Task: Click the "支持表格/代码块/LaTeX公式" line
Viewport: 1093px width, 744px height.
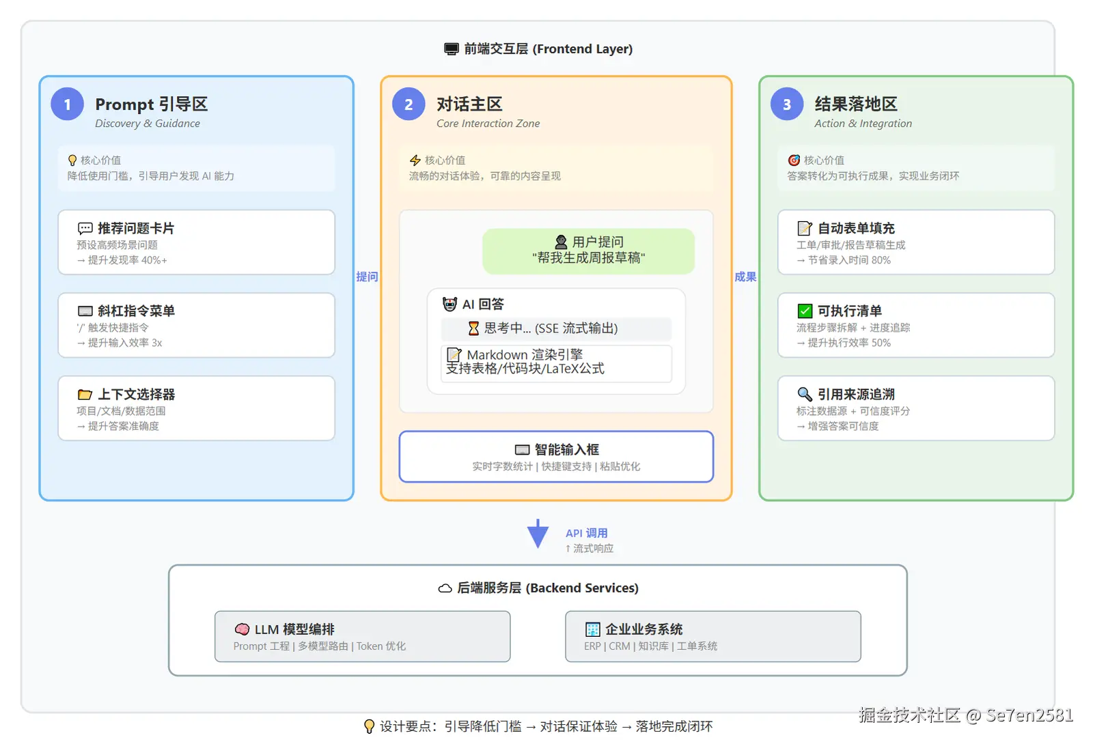Action: click(x=525, y=369)
